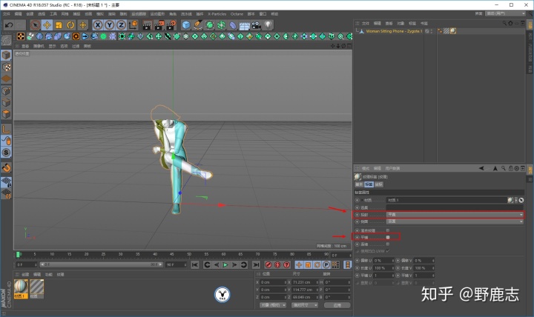The height and width of the screenshot is (317, 534).
Task: Add a Light object with bulb icon
Action: pos(268,25)
